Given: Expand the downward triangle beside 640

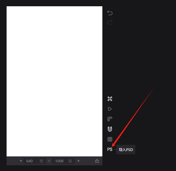Looking at the screenshot, I should tap(21, 161).
